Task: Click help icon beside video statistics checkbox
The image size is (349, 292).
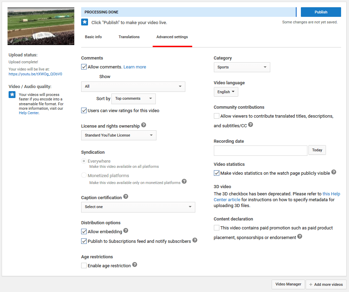Action: point(334,172)
